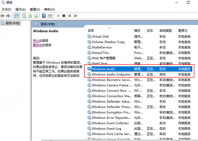
Task: Select the WalletService entry
Action: pos(102,47)
